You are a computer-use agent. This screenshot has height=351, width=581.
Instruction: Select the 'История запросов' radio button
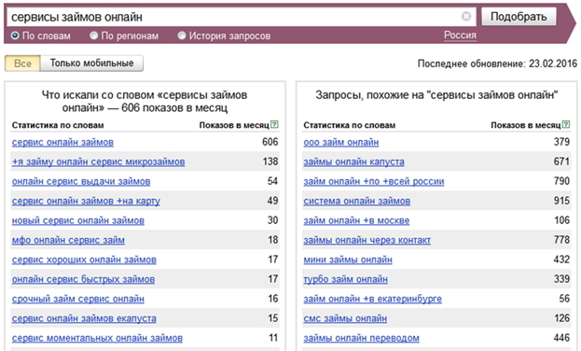[x=182, y=35]
